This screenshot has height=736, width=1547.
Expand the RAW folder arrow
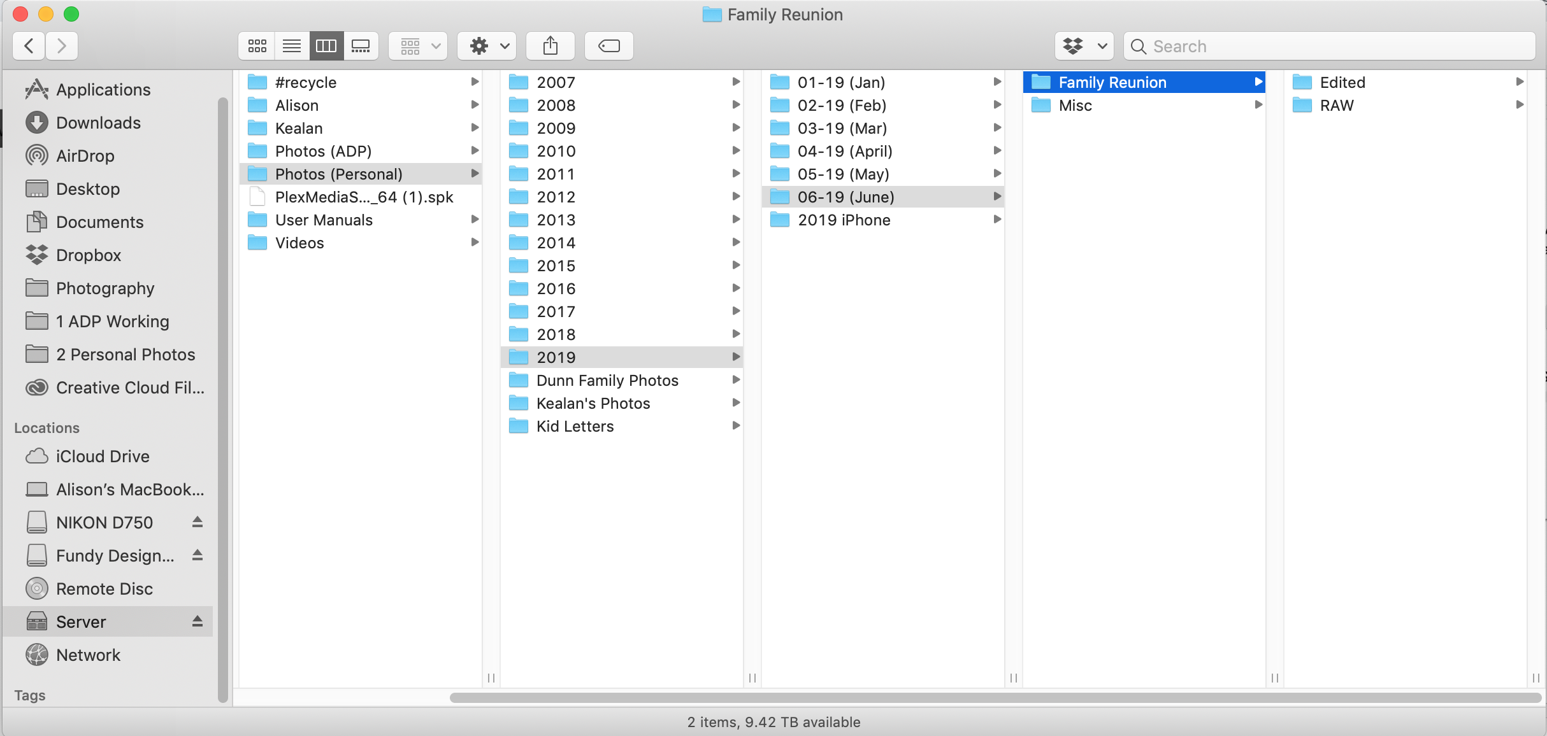point(1520,105)
